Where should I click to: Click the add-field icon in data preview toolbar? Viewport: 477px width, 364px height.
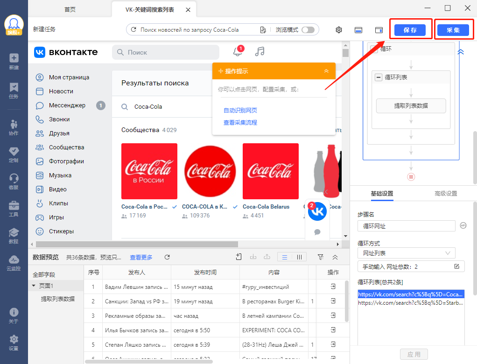point(239,257)
